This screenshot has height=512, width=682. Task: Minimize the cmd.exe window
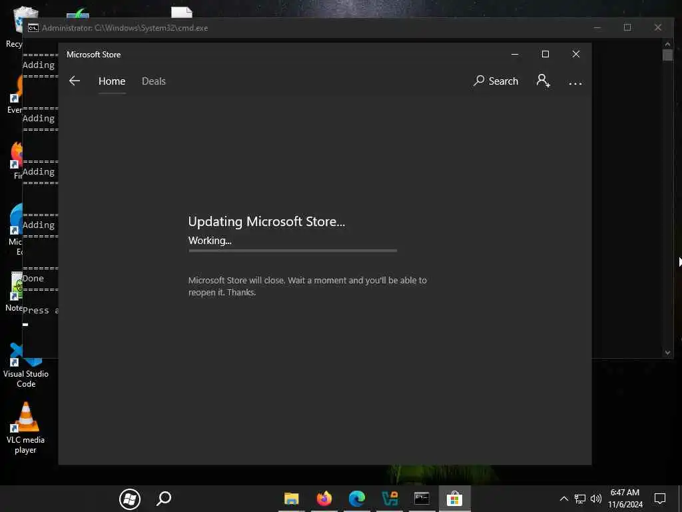[x=597, y=27]
